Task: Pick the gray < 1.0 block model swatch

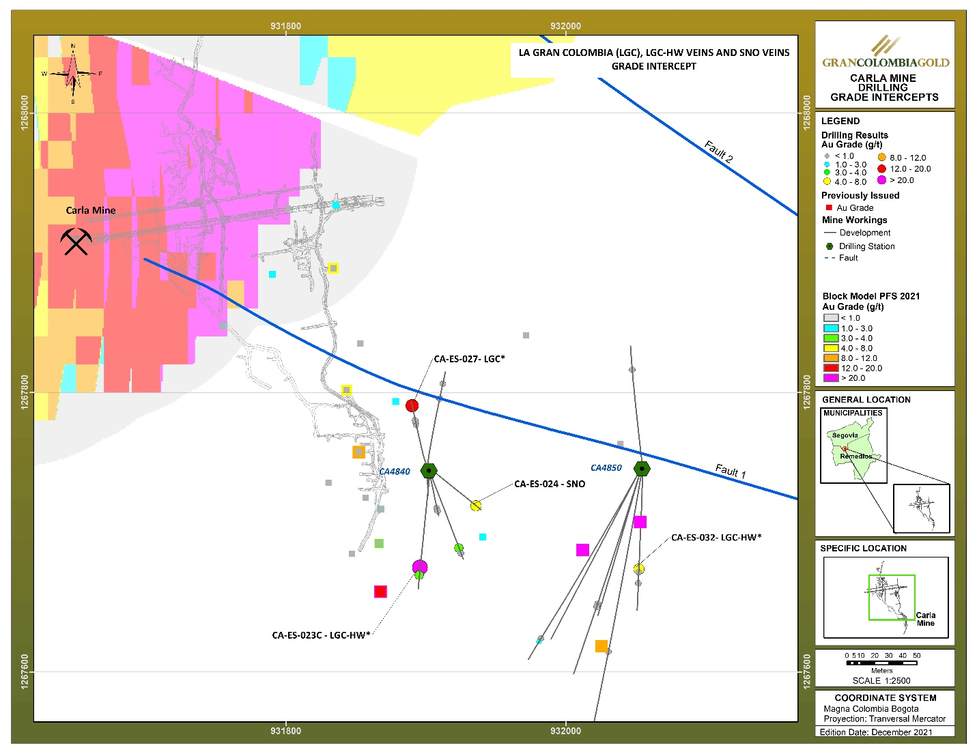Action: [x=831, y=318]
